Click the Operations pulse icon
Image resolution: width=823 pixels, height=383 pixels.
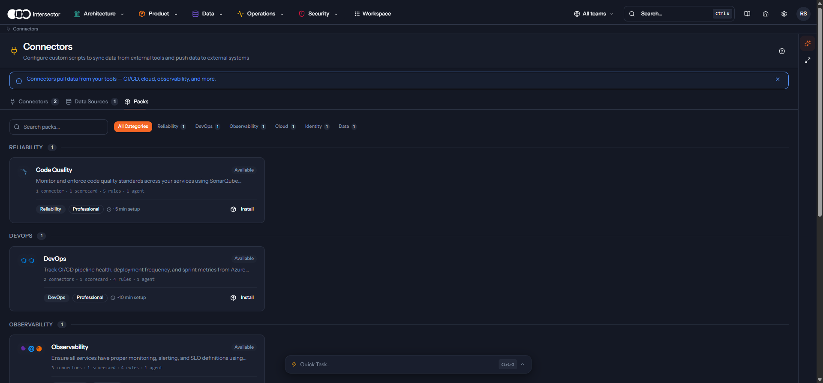click(240, 14)
